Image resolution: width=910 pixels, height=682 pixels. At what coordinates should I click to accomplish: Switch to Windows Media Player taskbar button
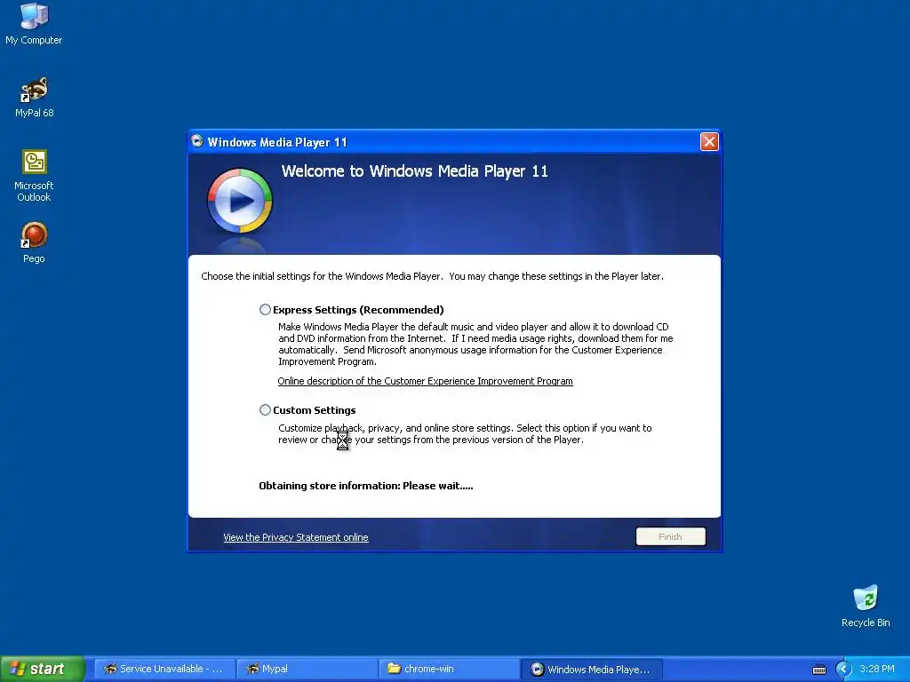[x=591, y=670]
